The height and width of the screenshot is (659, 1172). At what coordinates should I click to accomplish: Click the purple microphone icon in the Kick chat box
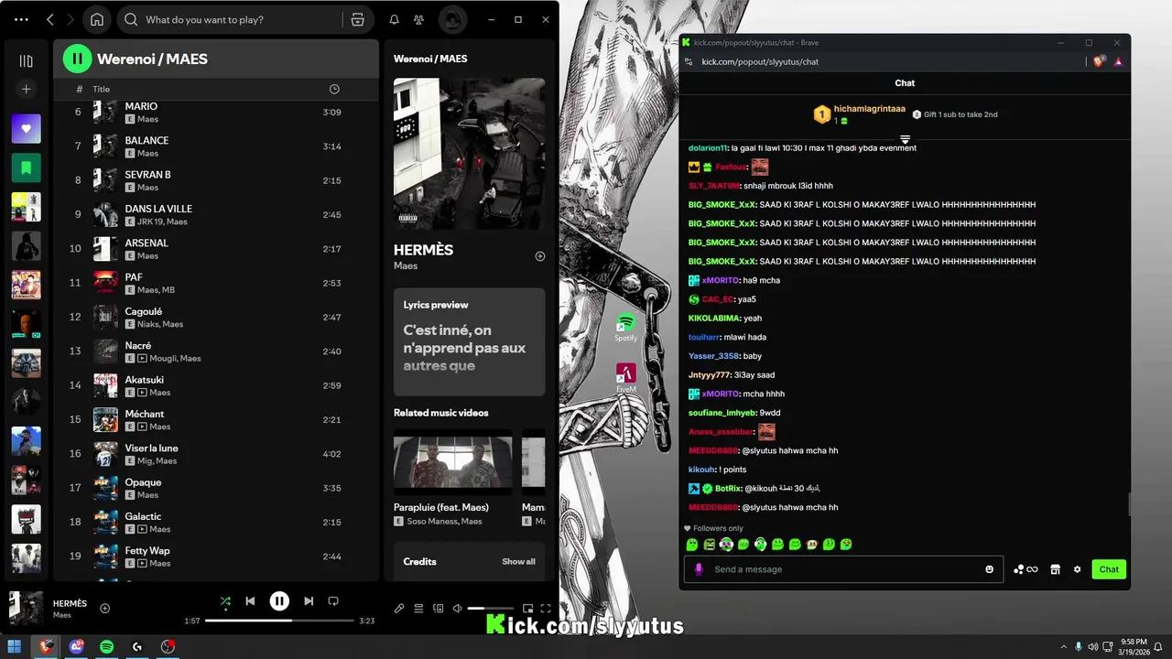point(699,569)
